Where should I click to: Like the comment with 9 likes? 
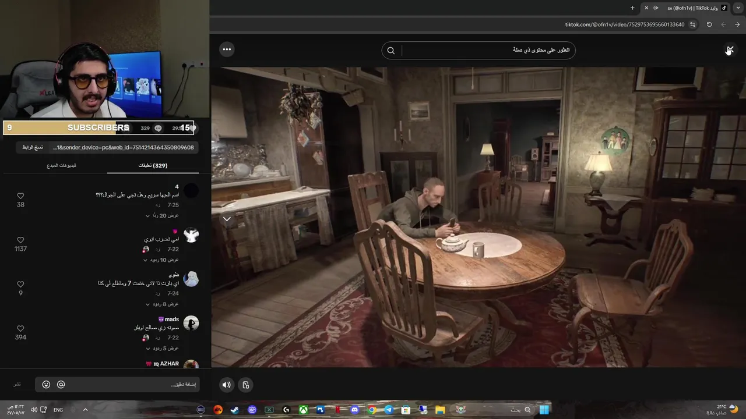(20, 285)
